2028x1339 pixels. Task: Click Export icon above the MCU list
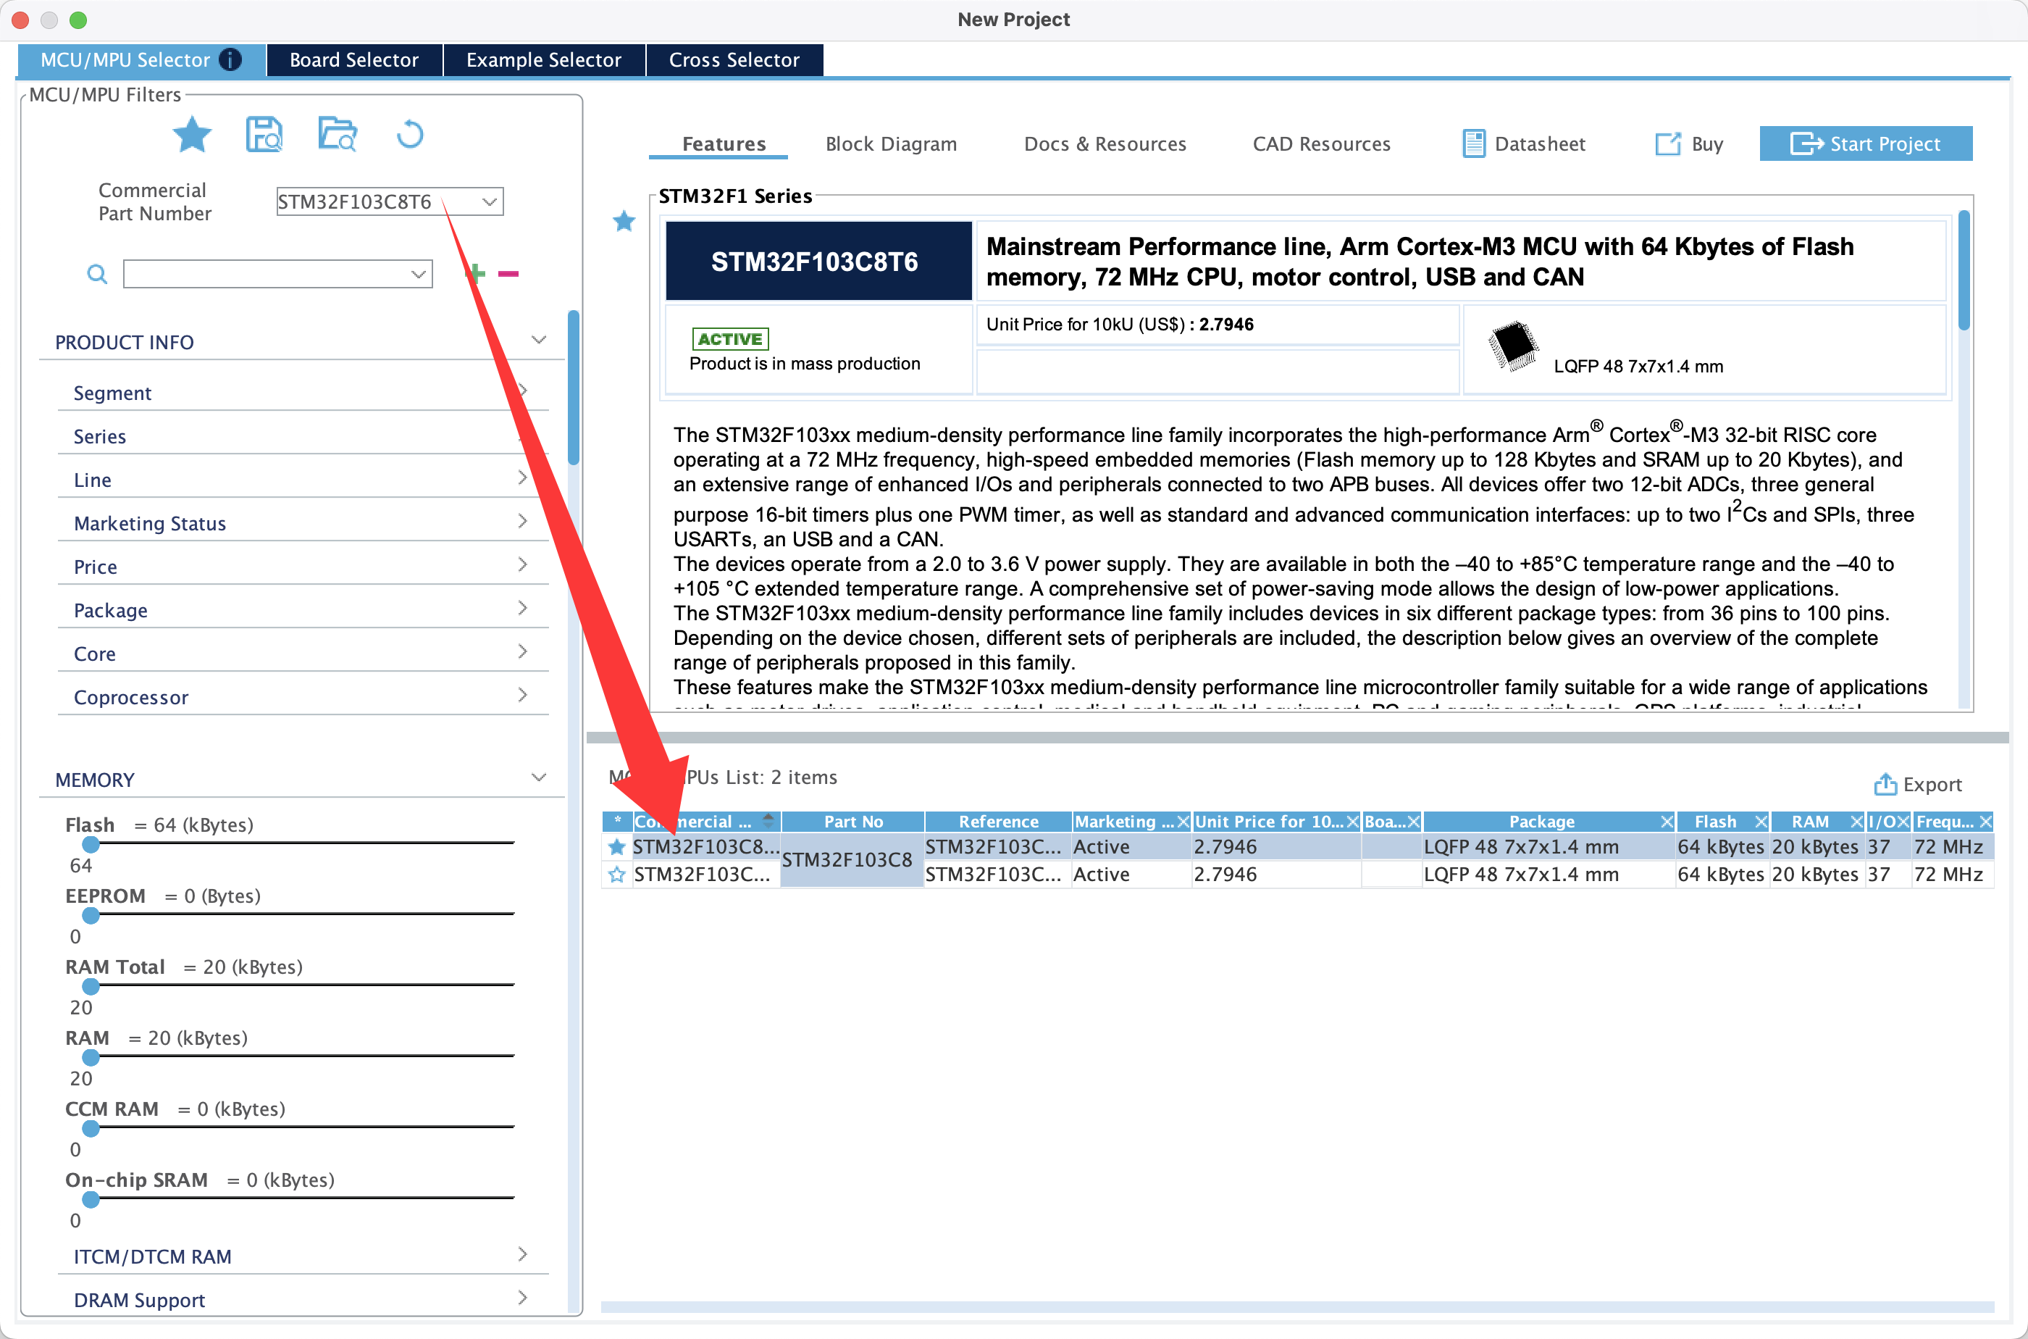point(1885,784)
